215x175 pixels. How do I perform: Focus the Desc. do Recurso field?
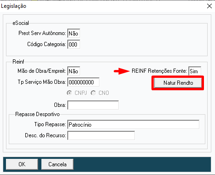click(x=101, y=135)
